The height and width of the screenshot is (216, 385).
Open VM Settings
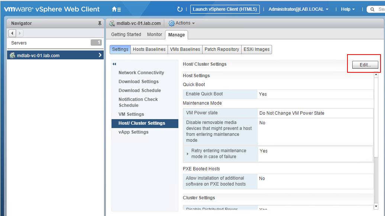tap(131, 114)
